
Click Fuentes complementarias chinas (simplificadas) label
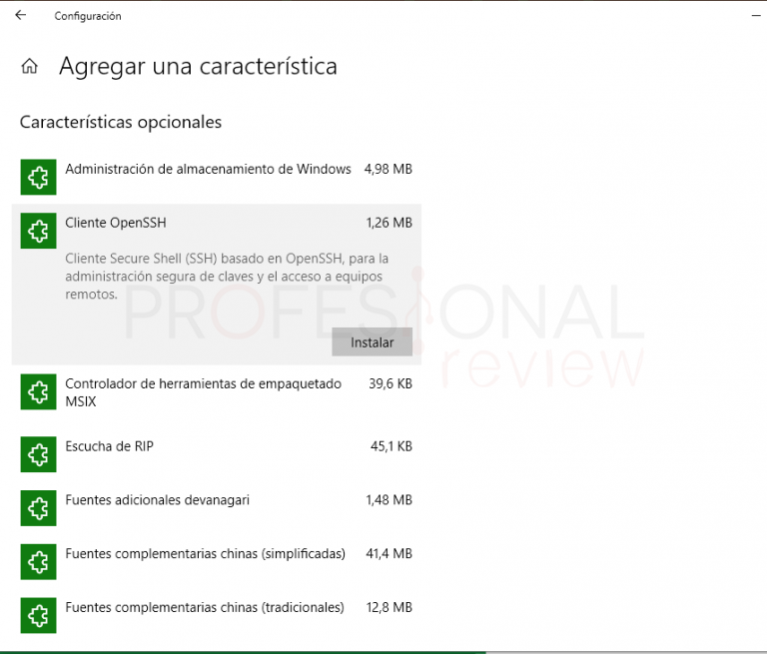pyautogui.click(x=205, y=554)
